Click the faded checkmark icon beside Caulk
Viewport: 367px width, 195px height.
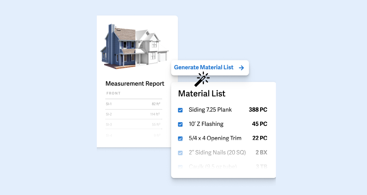(180, 166)
